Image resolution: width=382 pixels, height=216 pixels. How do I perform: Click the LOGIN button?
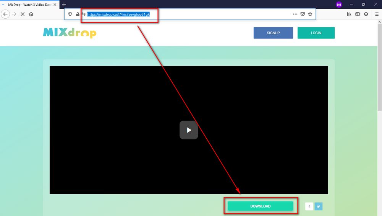tap(316, 33)
